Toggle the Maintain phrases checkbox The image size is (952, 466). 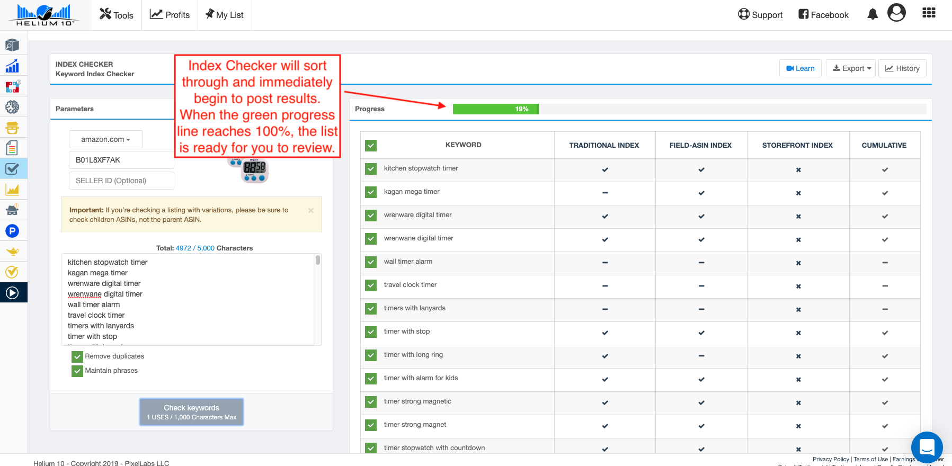click(x=77, y=371)
